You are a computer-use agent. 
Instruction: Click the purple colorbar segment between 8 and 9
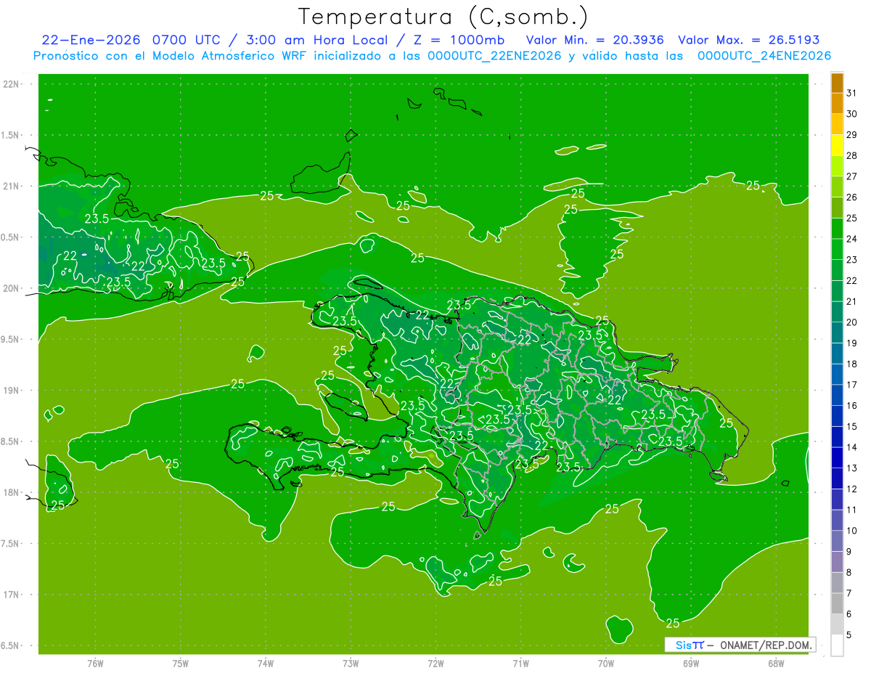point(837,562)
